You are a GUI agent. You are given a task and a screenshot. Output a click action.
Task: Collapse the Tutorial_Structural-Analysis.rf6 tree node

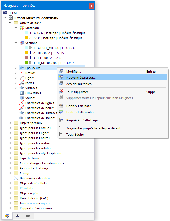5,18
